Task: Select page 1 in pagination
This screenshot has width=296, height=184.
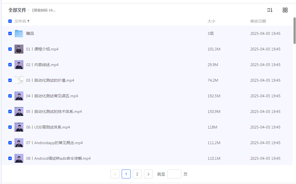Action: coord(126,174)
